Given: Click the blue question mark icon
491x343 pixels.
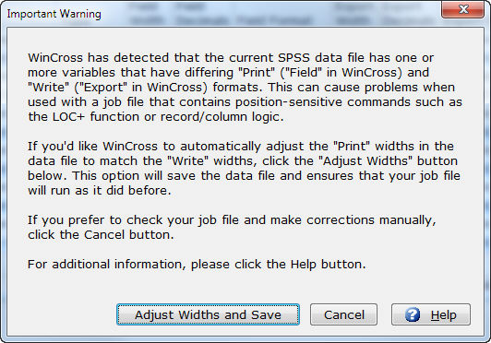Looking at the screenshot, I should click(x=413, y=314).
